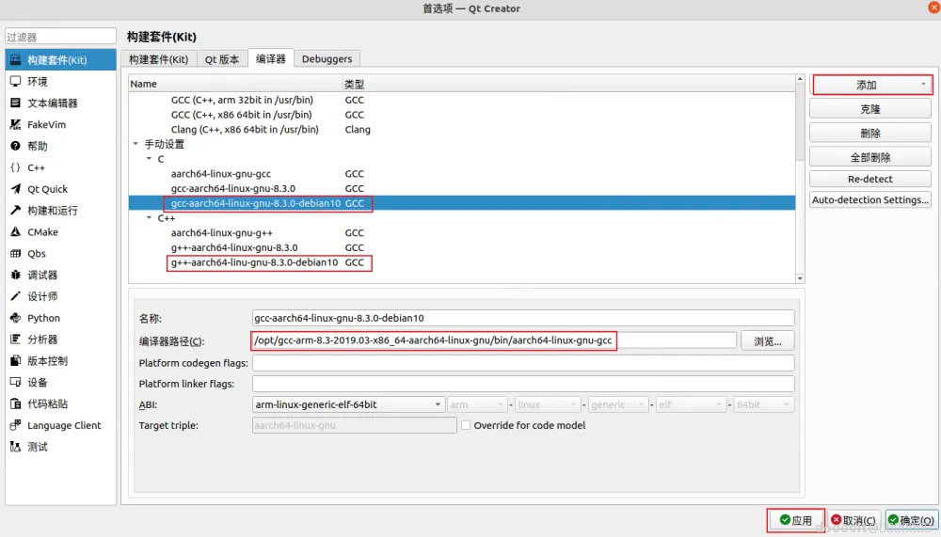Collapse the C compilers tree node
Image resolution: width=941 pixels, height=537 pixels.
(x=149, y=159)
